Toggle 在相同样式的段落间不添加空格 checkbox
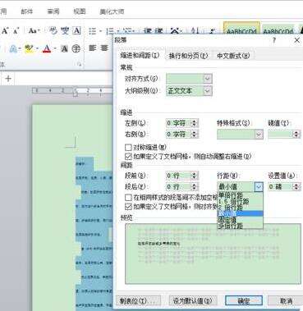Viewport: 303px width, 311px height. coord(128,197)
